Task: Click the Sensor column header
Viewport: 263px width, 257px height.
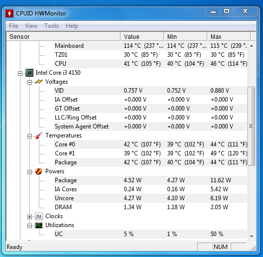Action: pos(63,36)
